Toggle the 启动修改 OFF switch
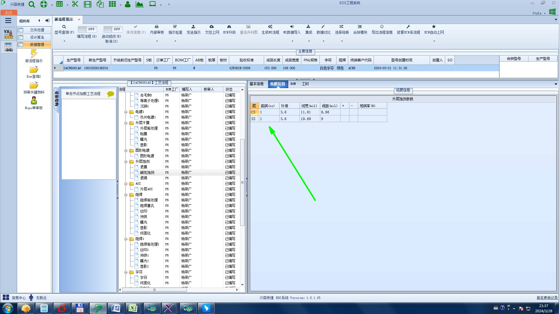This screenshot has width=559, height=314. click(x=113, y=29)
